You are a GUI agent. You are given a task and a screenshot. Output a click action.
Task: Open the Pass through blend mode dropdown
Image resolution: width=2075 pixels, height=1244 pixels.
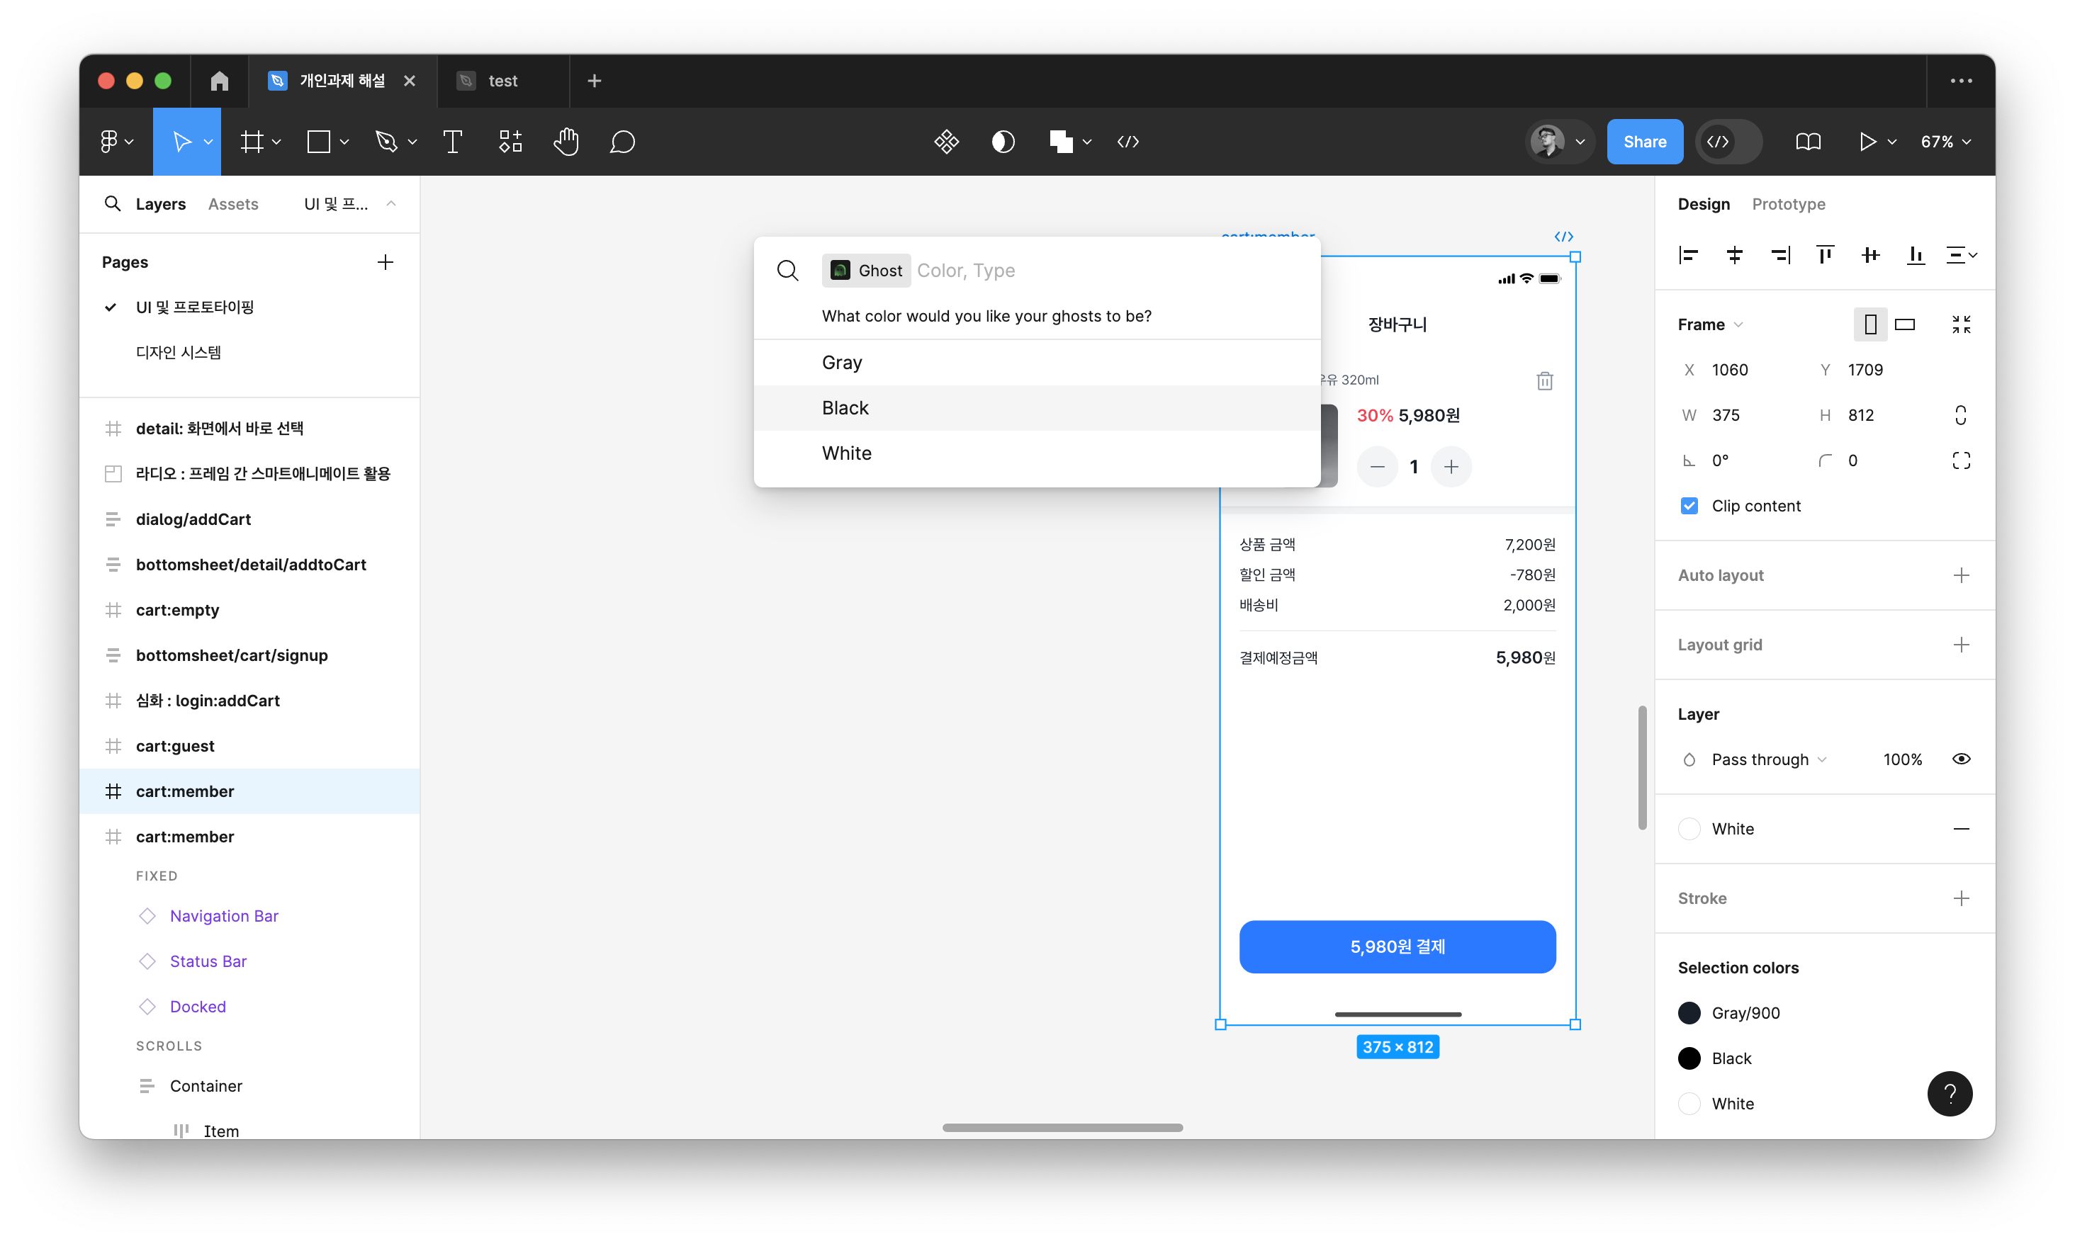(1769, 759)
